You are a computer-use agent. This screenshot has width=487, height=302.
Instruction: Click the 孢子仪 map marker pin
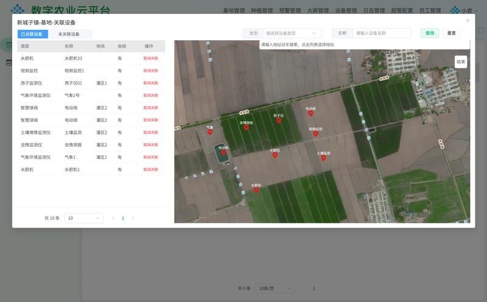279,120
